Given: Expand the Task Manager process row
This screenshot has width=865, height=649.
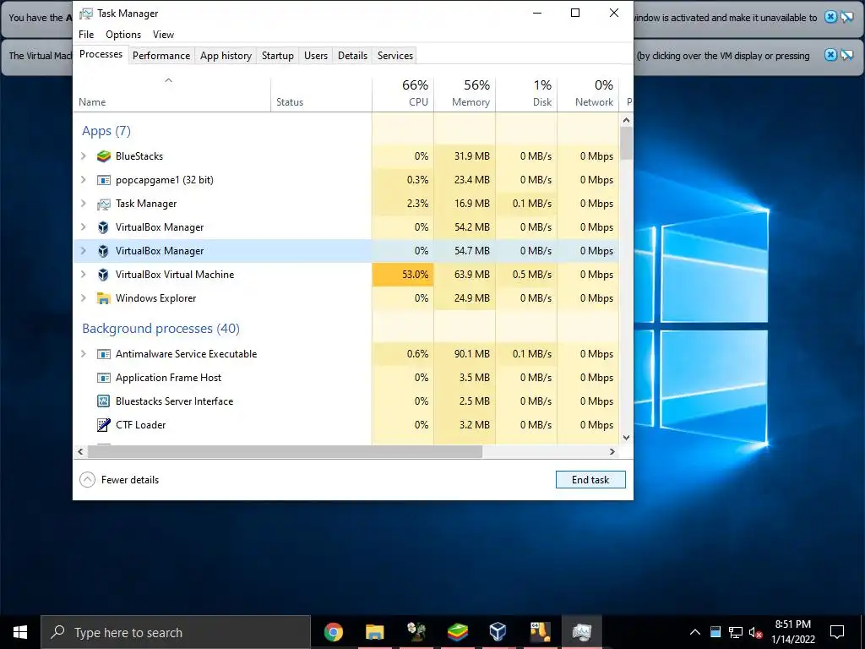Looking at the screenshot, I should coord(84,204).
